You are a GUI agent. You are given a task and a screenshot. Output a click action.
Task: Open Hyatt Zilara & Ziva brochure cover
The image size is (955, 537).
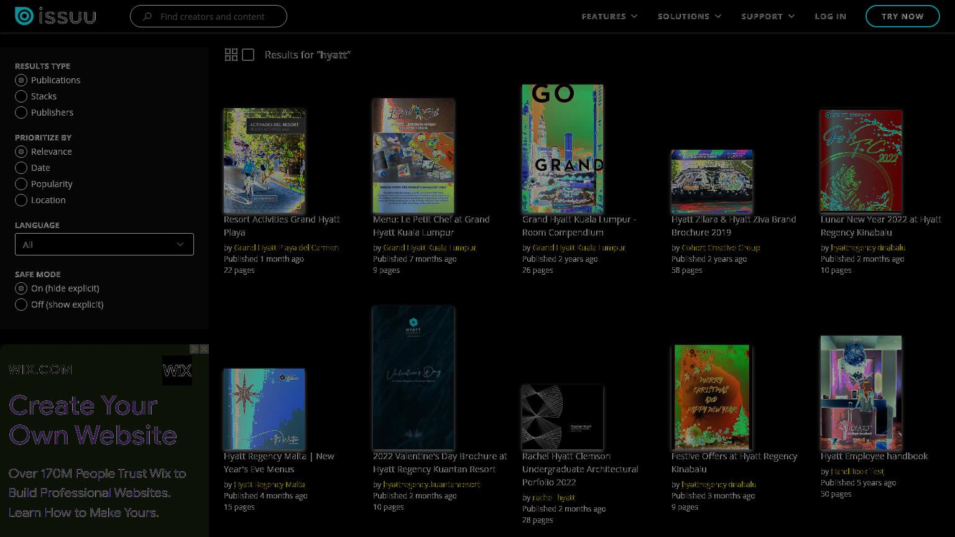tap(712, 181)
